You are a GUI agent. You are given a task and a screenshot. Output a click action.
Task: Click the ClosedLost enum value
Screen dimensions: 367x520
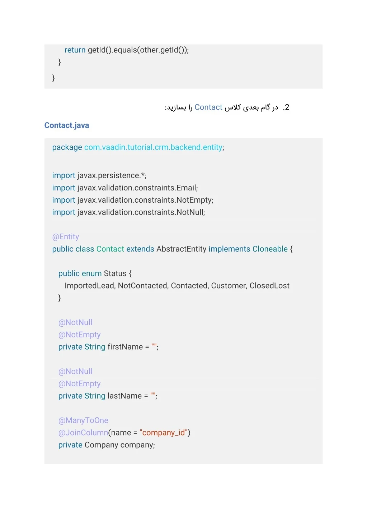pyautogui.click(x=269, y=286)
